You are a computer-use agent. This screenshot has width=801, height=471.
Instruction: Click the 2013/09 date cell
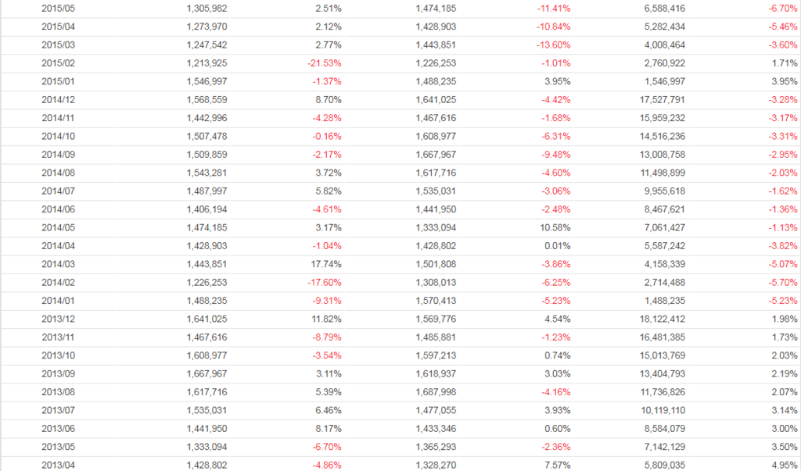click(59, 373)
